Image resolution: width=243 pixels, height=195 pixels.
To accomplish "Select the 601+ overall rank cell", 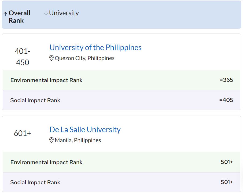I will (23, 133).
